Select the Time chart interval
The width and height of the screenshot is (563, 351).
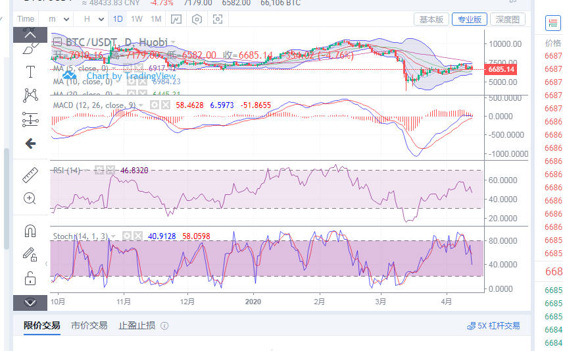26,19
